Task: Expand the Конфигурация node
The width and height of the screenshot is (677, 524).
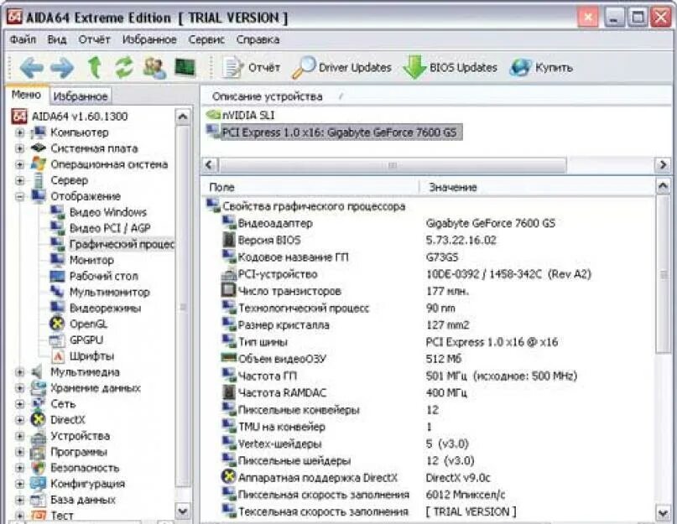Action: click(x=19, y=484)
